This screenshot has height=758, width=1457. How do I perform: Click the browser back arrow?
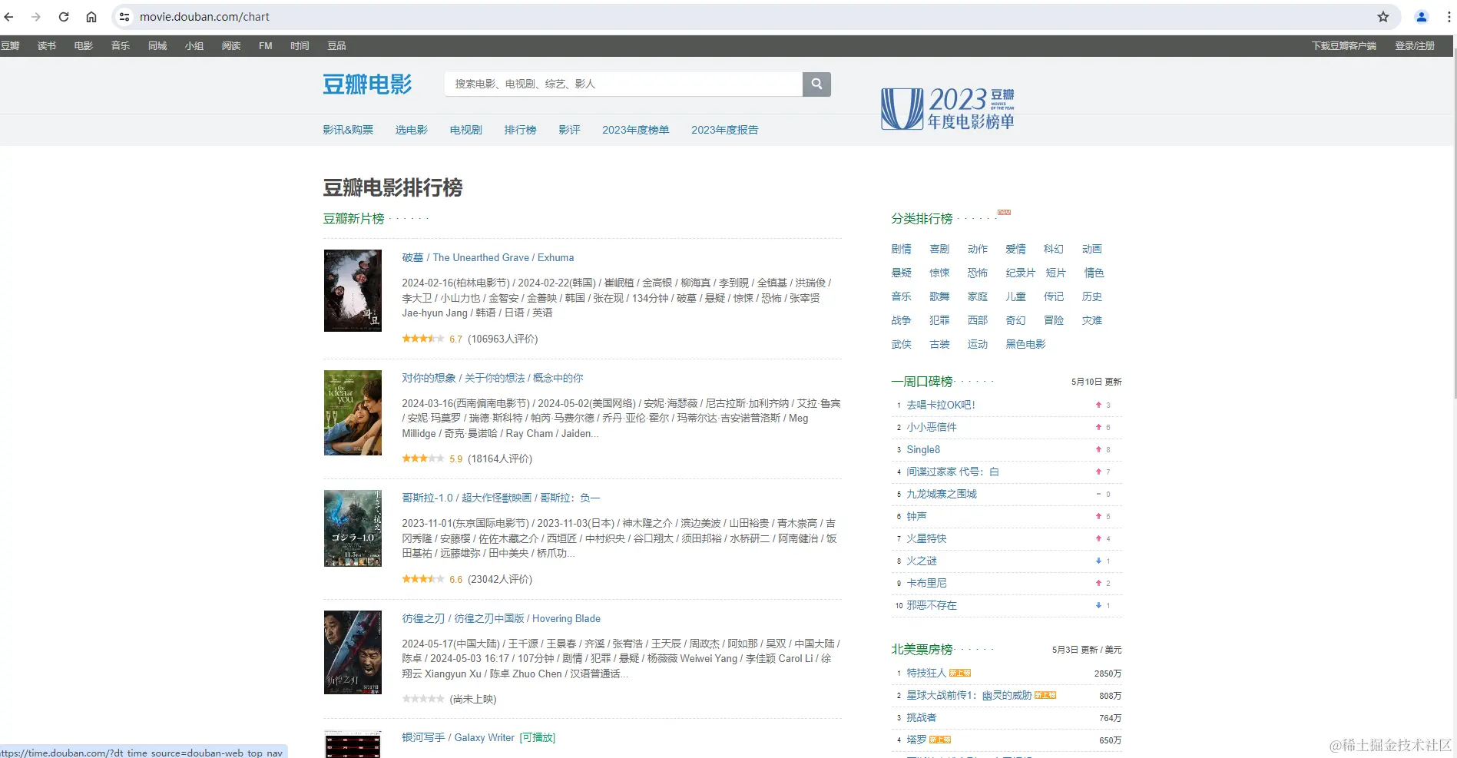pos(9,17)
